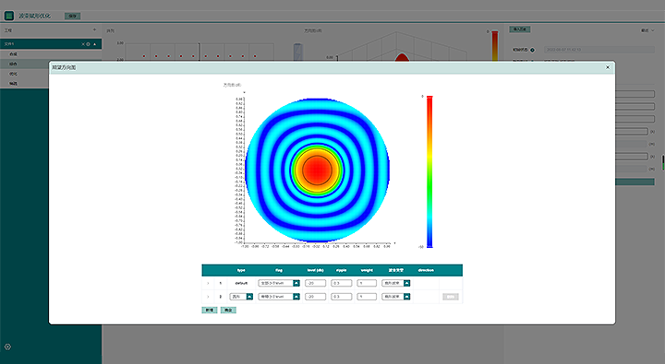Collapse the file row with the triangle arrow
Viewport: 665px width, 364px height.
[x=94, y=44]
